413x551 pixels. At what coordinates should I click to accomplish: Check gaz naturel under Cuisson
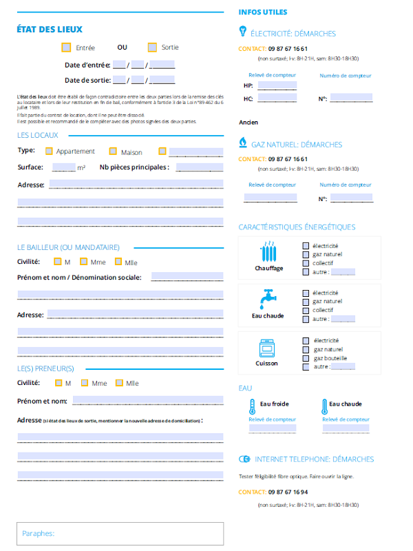pos(306,350)
